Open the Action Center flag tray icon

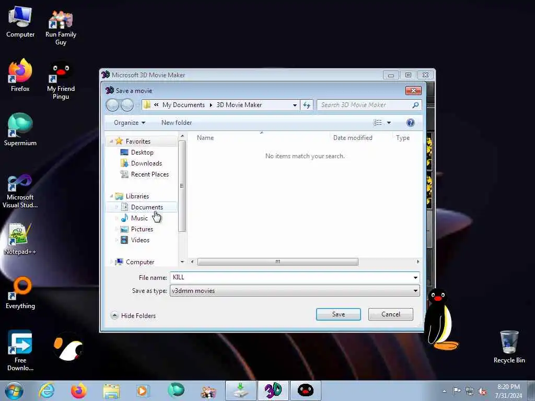[457, 391]
